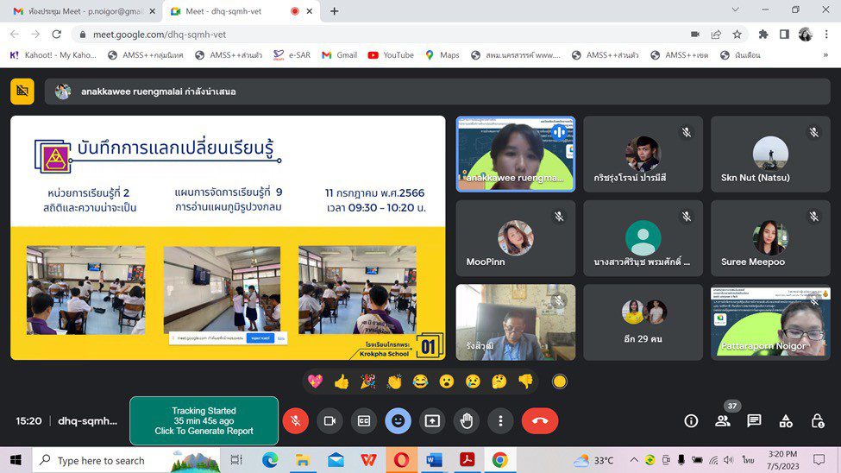Send the thumbs up reaction
This screenshot has width=841, height=473.
click(342, 382)
